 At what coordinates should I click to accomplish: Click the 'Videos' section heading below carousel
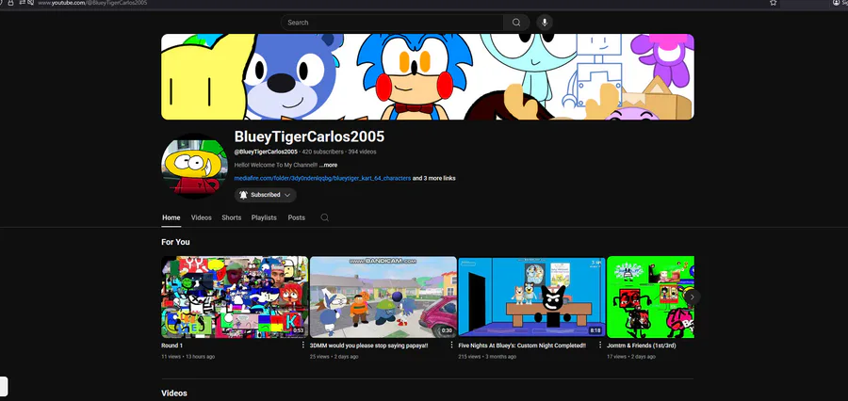pyautogui.click(x=174, y=393)
